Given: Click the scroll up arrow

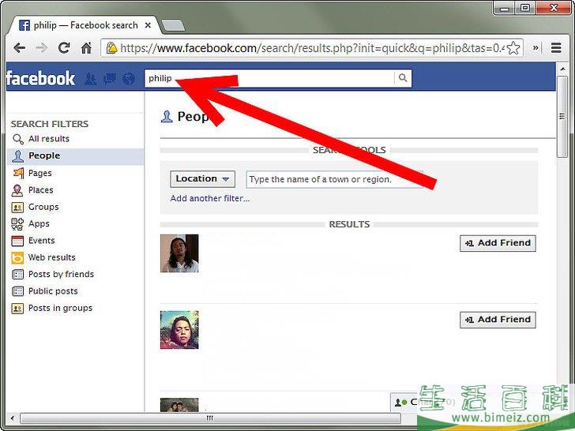Looking at the screenshot, I should (562, 68).
